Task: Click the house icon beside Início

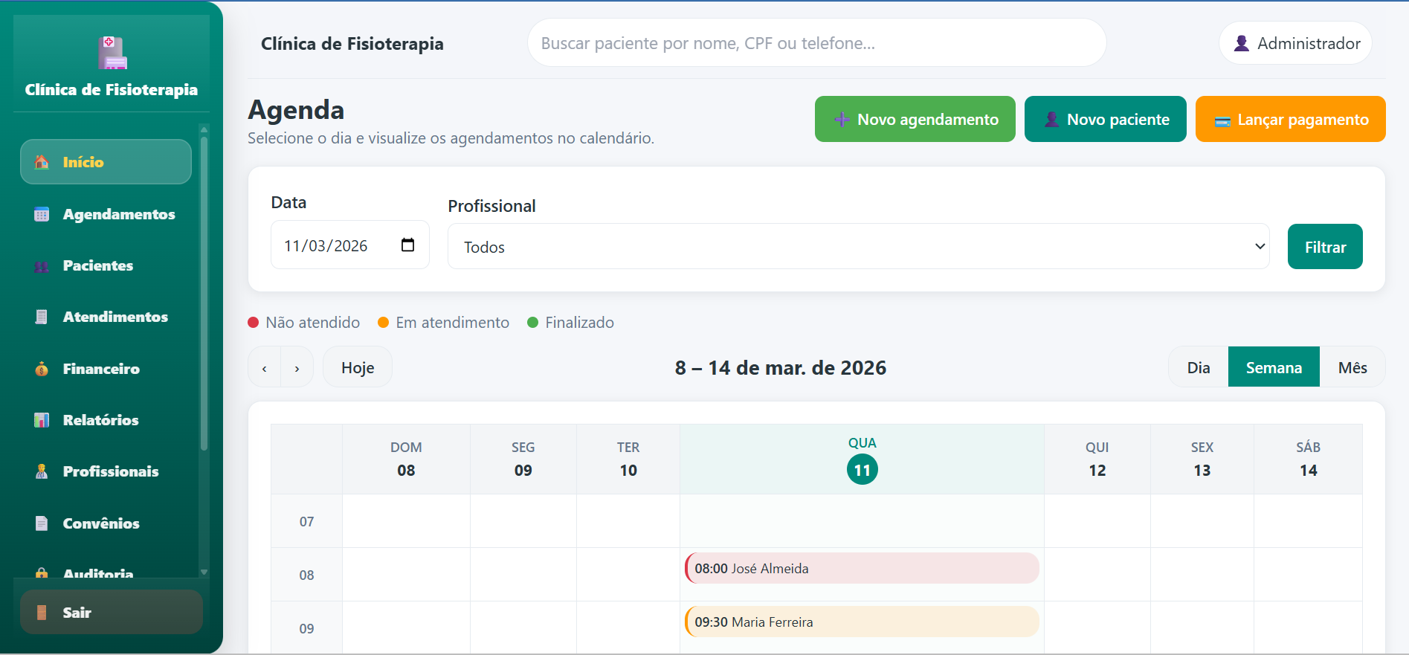Action: click(x=42, y=162)
